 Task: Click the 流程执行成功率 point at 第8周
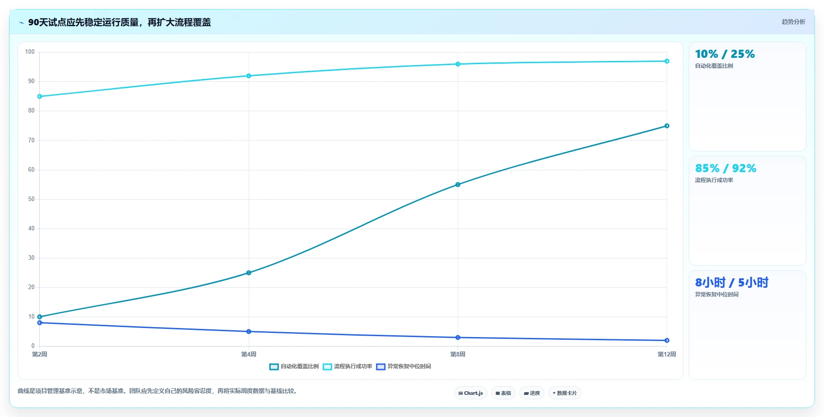458,64
